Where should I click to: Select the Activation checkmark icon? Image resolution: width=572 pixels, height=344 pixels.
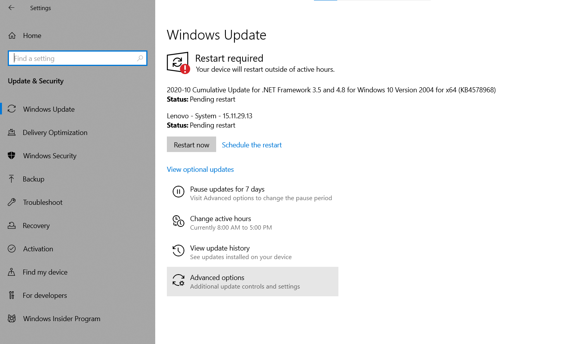point(12,249)
